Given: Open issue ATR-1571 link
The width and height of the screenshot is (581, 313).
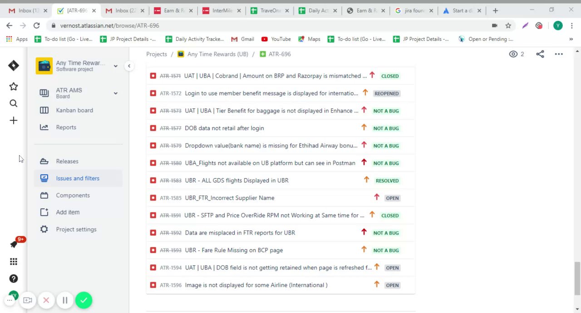Looking at the screenshot, I should 170,76.
